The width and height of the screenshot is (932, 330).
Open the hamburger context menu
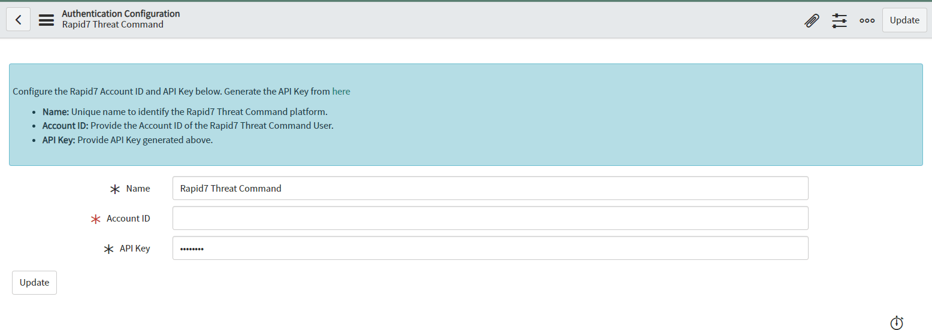tap(46, 20)
